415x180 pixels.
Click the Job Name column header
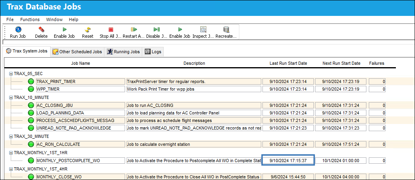point(80,63)
